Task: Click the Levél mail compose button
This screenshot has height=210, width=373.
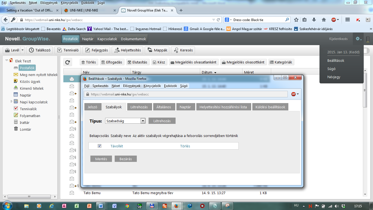Action: (x=12, y=50)
